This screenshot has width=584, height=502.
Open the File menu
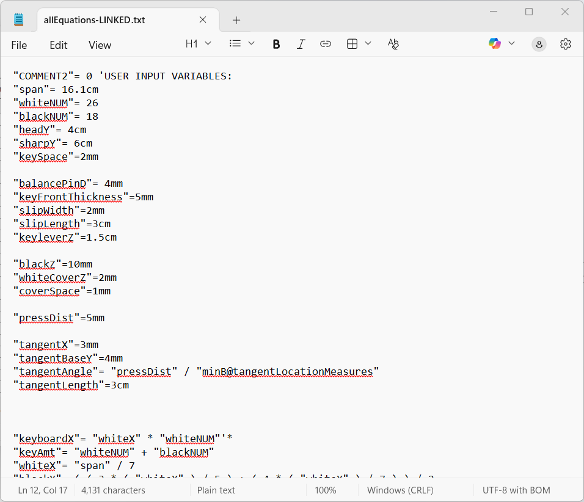point(19,45)
